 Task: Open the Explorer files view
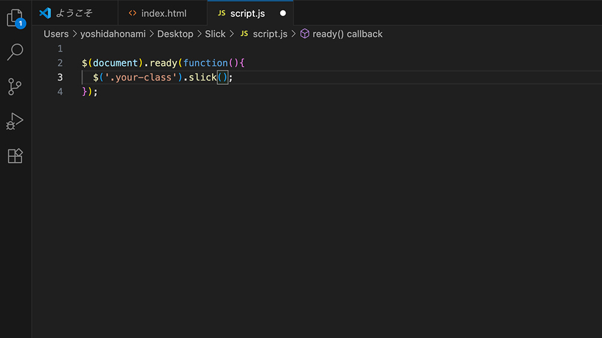coord(16,18)
